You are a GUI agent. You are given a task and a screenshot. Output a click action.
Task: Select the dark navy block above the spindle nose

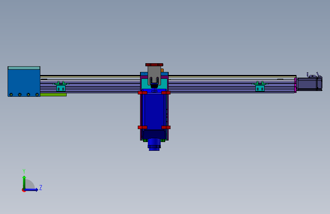coord(154,134)
